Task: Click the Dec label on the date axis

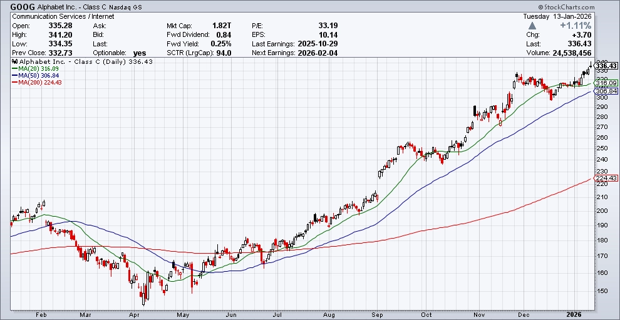Action: coord(525,314)
